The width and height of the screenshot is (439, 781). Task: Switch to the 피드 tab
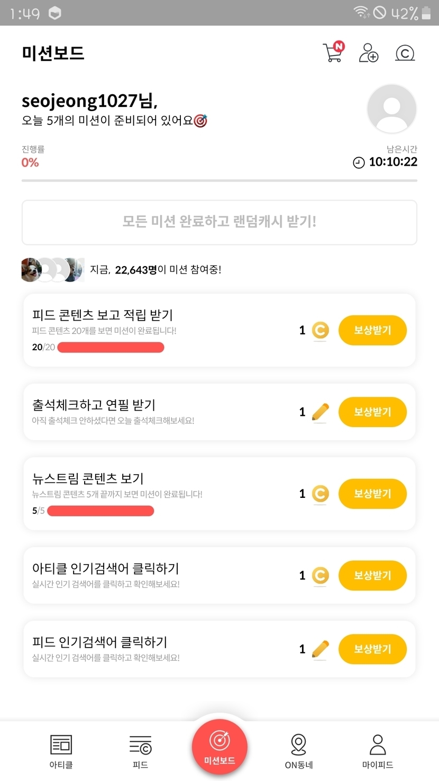tap(140, 750)
